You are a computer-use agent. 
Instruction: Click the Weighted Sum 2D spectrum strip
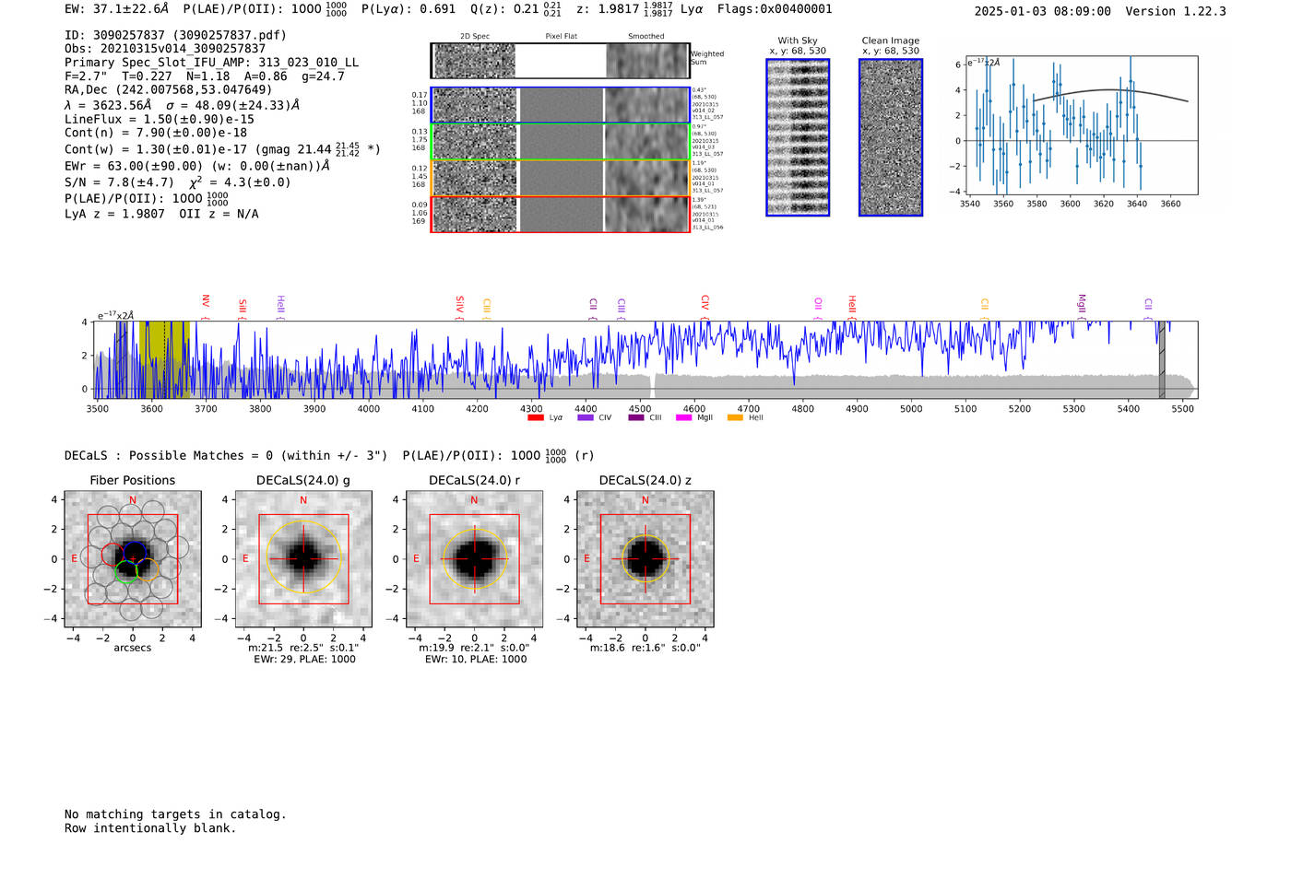tap(560, 61)
